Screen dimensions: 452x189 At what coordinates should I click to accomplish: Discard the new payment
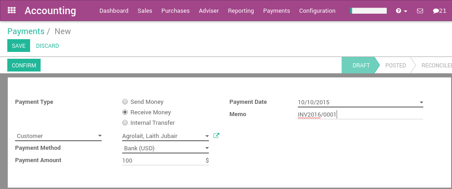click(47, 46)
